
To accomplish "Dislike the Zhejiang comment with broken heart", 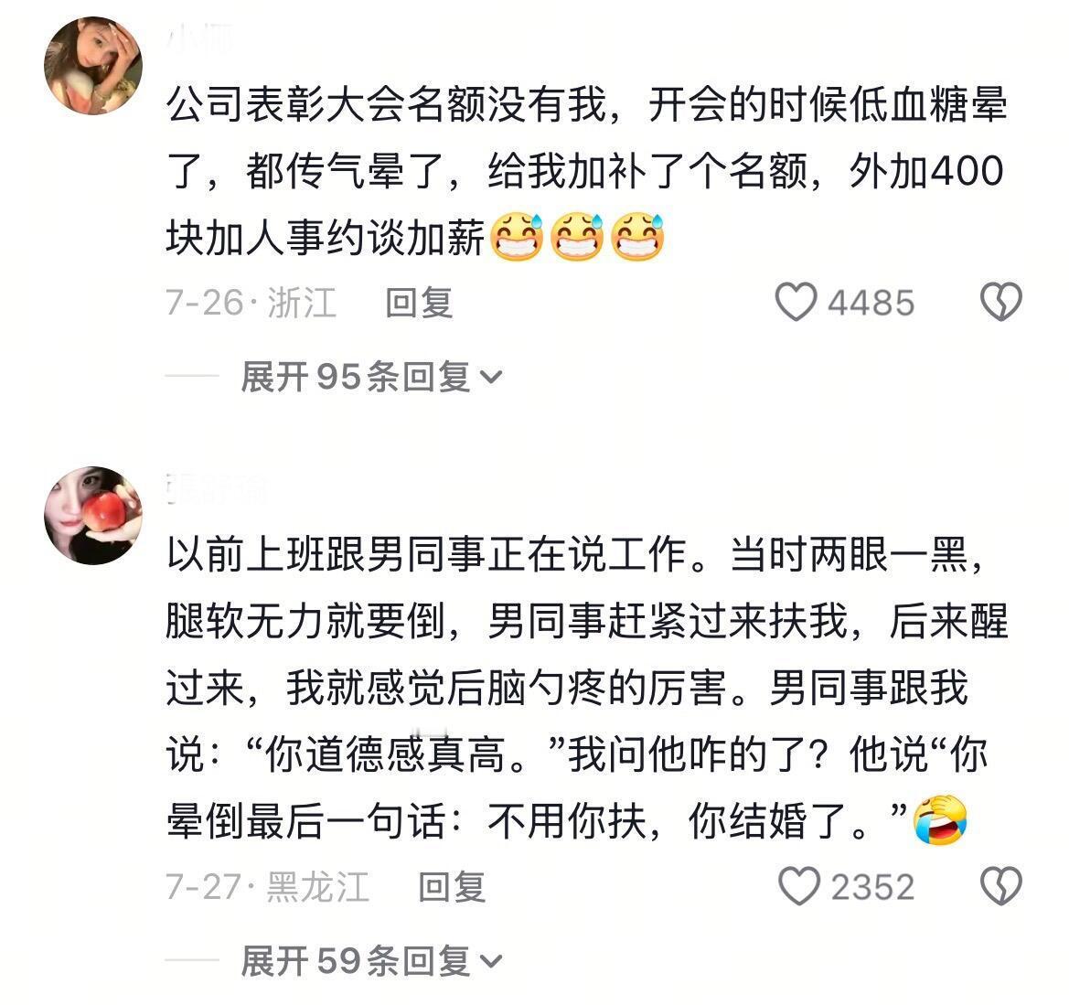I will point(1000,302).
